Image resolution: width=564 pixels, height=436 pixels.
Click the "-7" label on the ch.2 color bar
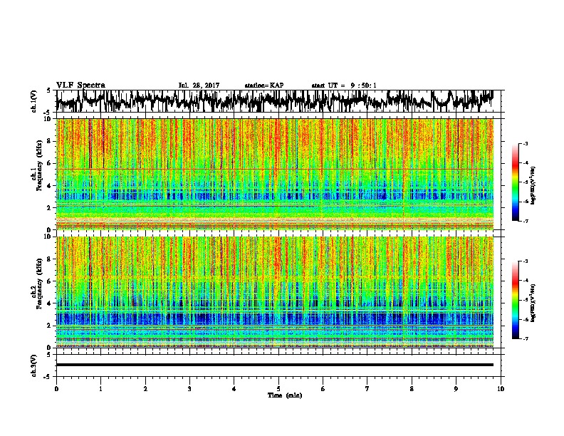pyautogui.click(x=526, y=338)
